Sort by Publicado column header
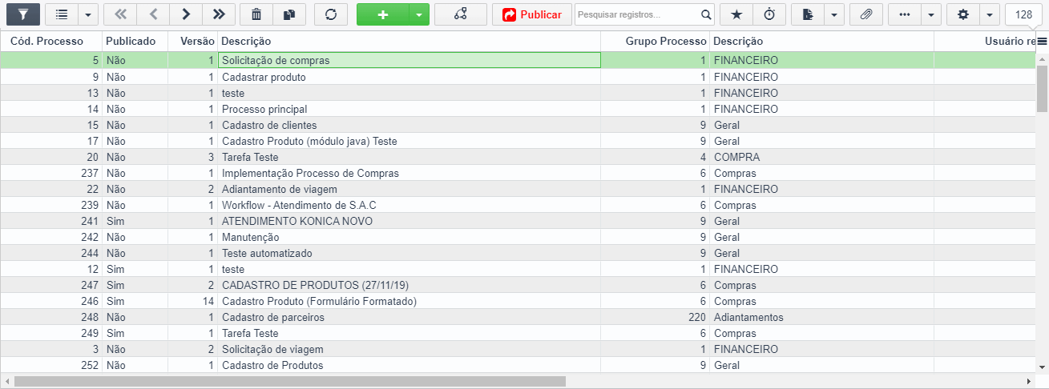The width and height of the screenshot is (1049, 389). click(x=135, y=41)
